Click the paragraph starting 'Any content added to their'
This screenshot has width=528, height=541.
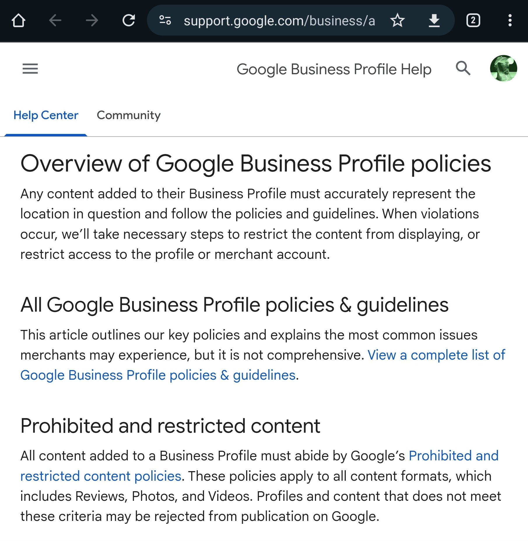click(x=250, y=224)
